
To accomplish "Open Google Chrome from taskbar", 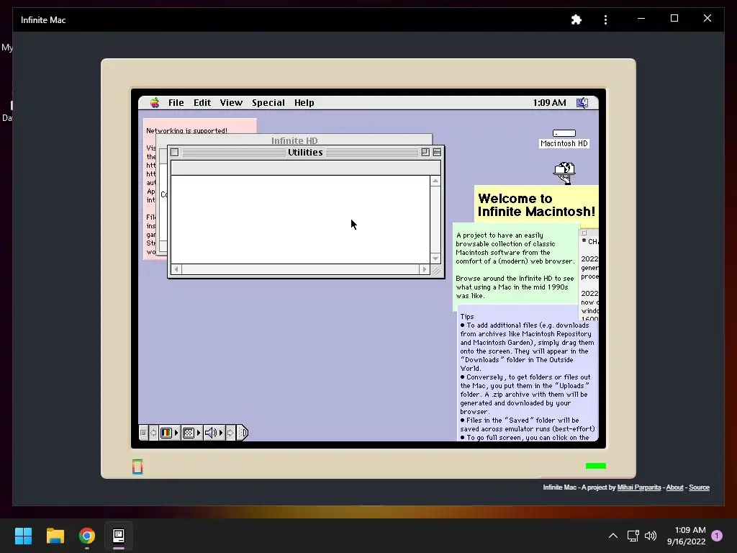I will click(x=87, y=536).
